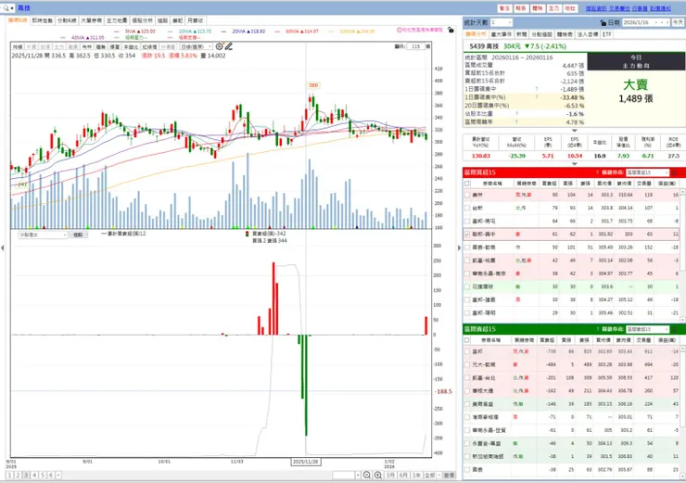
Task: Toggle the 均線 overlay button on the chart toolbar
Action: 18,46
